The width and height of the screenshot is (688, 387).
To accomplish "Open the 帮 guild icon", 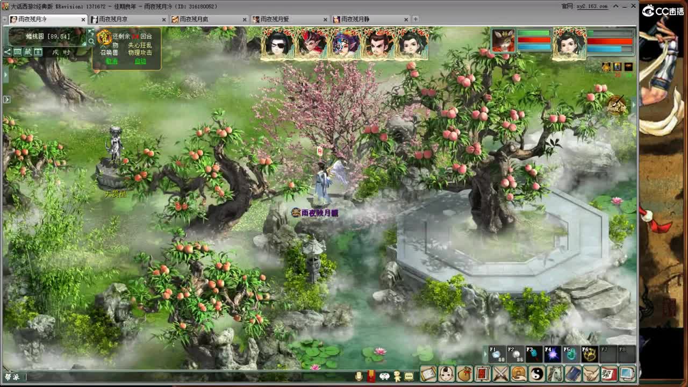I will [609, 373].
